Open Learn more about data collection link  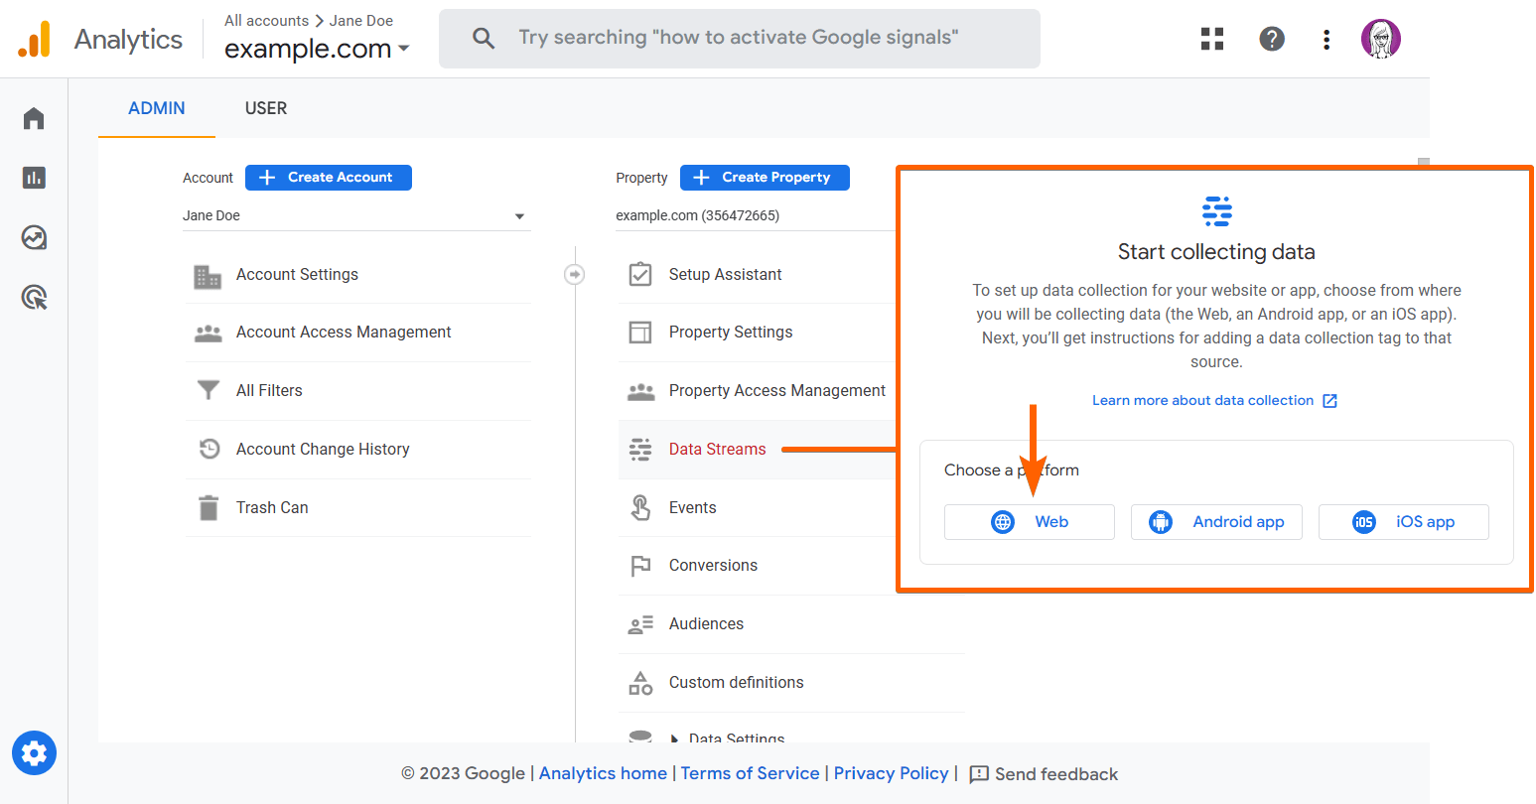(1202, 401)
